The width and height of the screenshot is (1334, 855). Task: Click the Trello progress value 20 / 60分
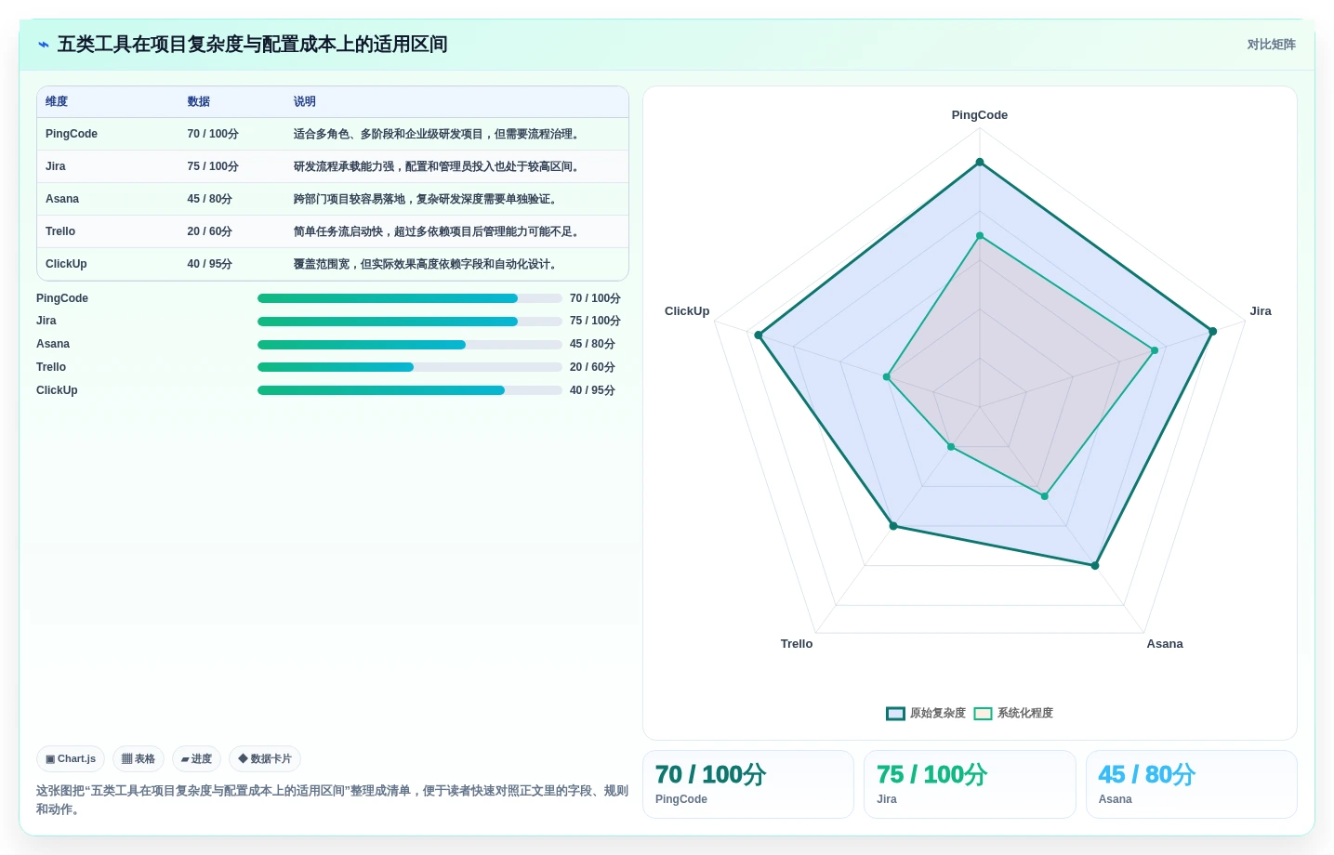(x=592, y=367)
